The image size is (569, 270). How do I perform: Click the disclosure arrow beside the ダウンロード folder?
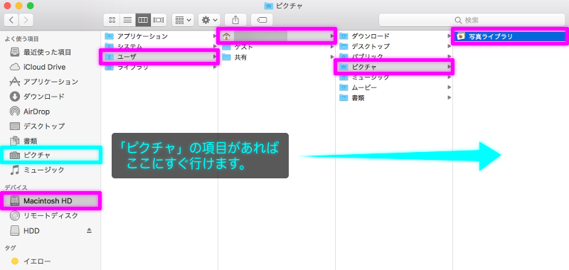coord(450,36)
